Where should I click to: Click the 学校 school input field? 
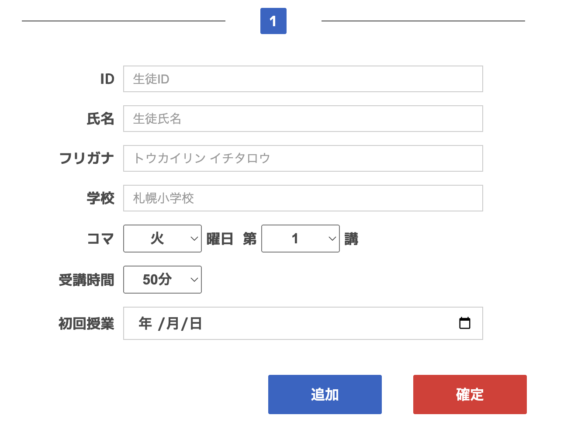303,198
